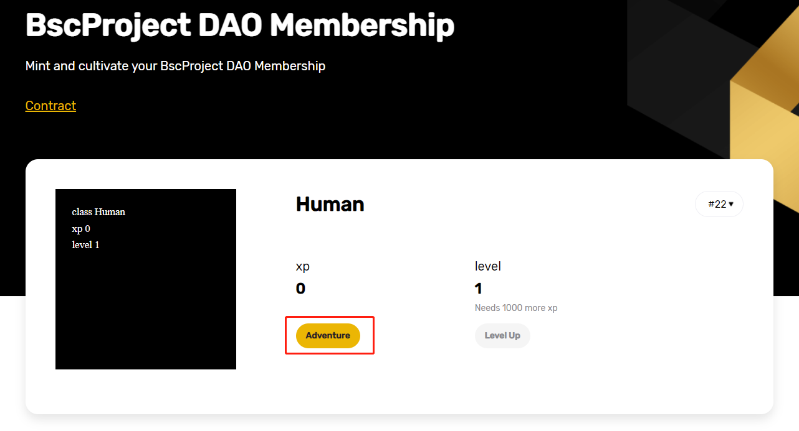Image resolution: width=799 pixels, height=431 pixels.
Task: Click the 'class Human' text in NFT image
Action: point(98,212)
